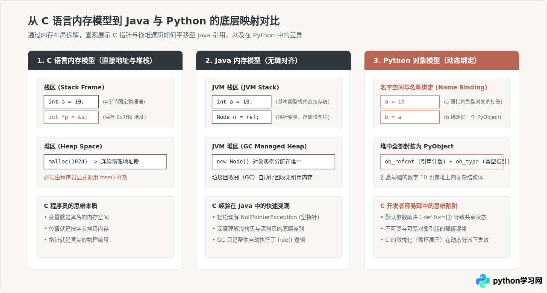This screenshot has height=293, width=547.
Task: Click 栈区 (Stack Frame) heading
Action: (x=74, y=87)
